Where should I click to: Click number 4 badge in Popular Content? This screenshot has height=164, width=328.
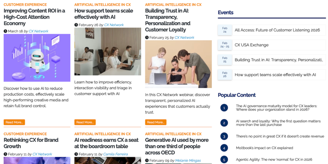224,148
